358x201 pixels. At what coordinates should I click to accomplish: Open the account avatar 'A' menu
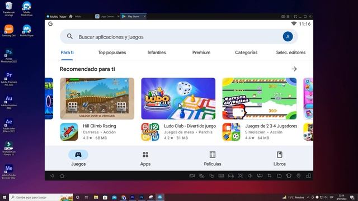click(x=288, y=36)
